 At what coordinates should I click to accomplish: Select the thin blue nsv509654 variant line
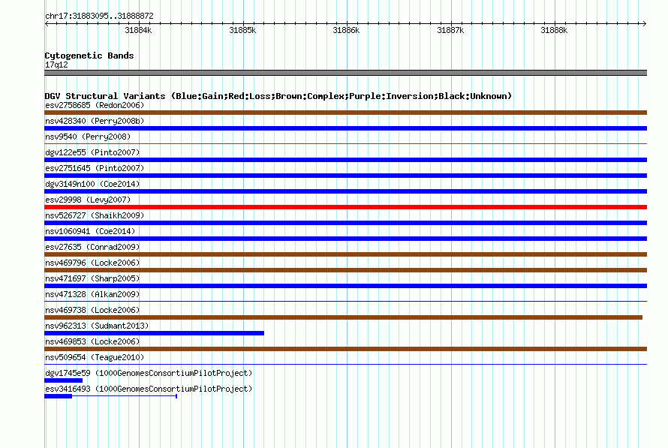click(x=345, y=365)
